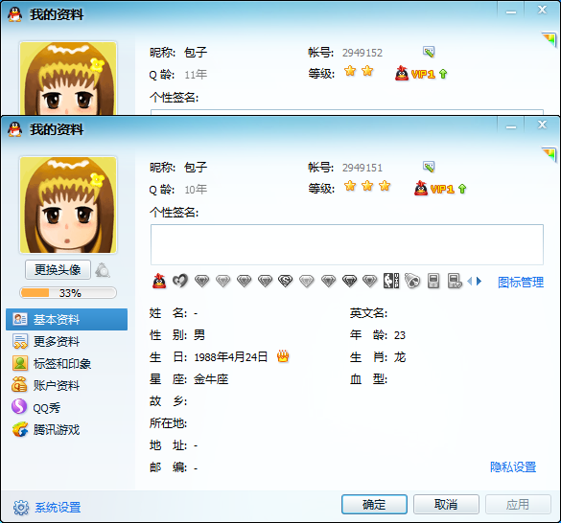Screen dimensions: 561x523
Task: Click avatar picture in back window
Action: [x=68, y=78]
